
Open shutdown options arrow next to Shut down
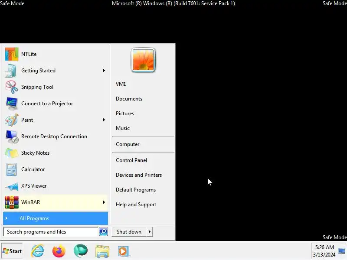tap(150, 232)
